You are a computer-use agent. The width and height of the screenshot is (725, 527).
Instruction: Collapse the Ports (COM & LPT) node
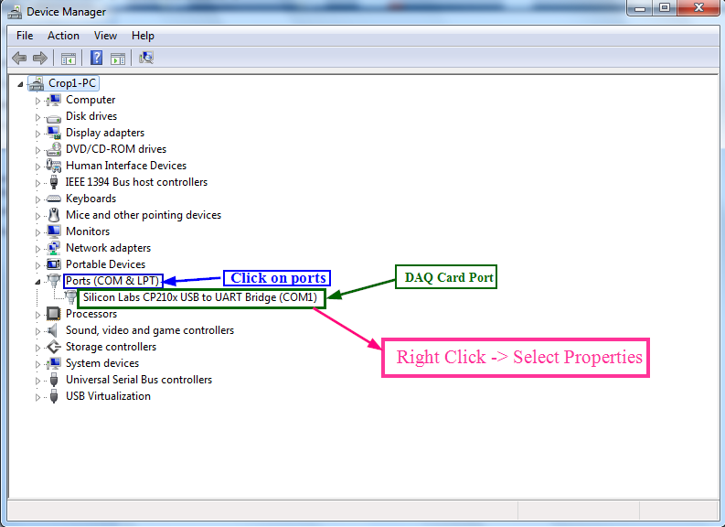tap(37, 282)
